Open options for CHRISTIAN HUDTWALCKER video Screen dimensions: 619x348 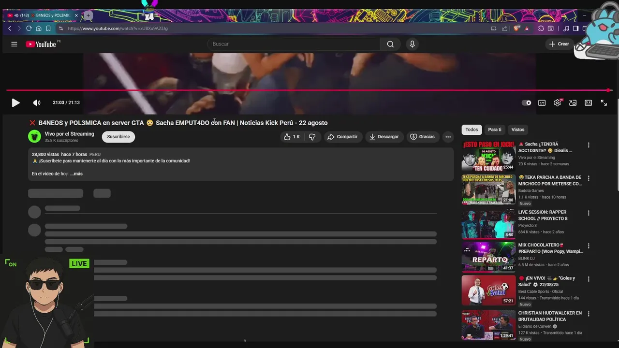click(589, 314)
